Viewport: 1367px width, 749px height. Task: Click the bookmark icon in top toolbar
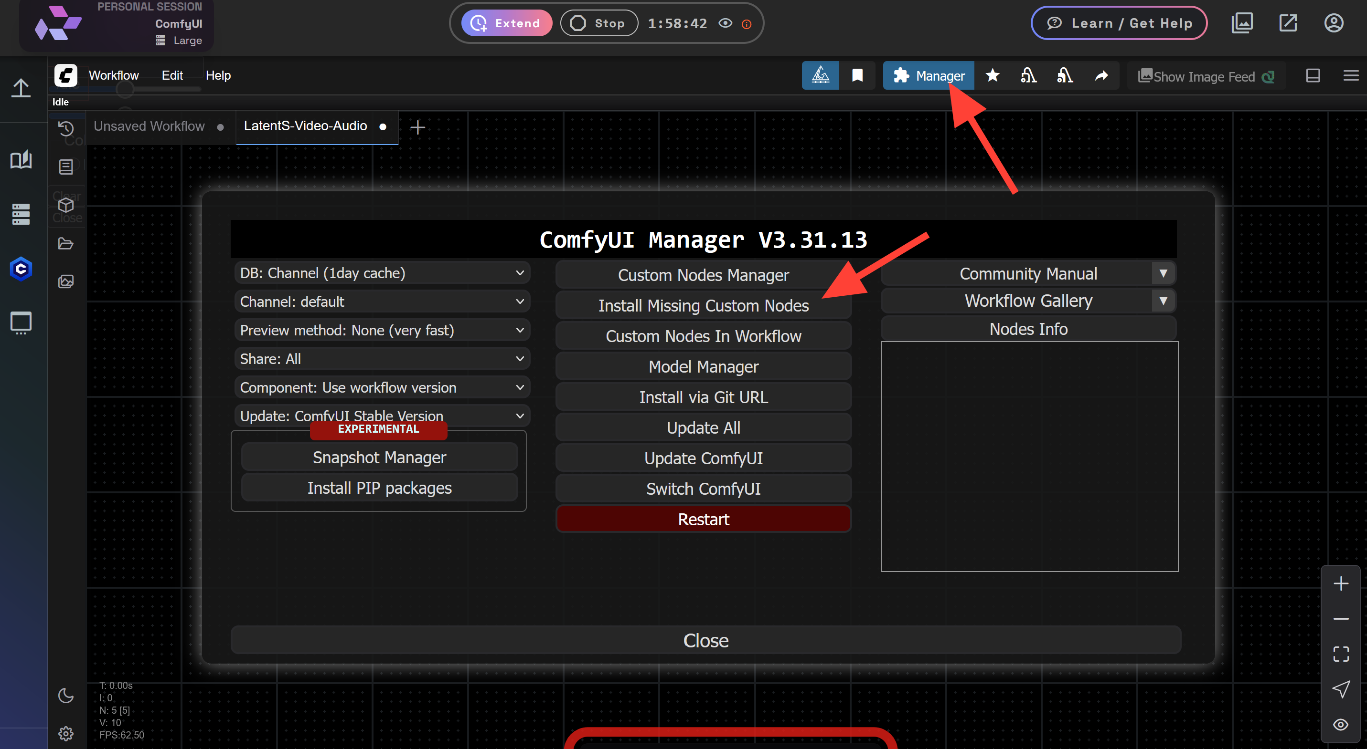point(857,76)
